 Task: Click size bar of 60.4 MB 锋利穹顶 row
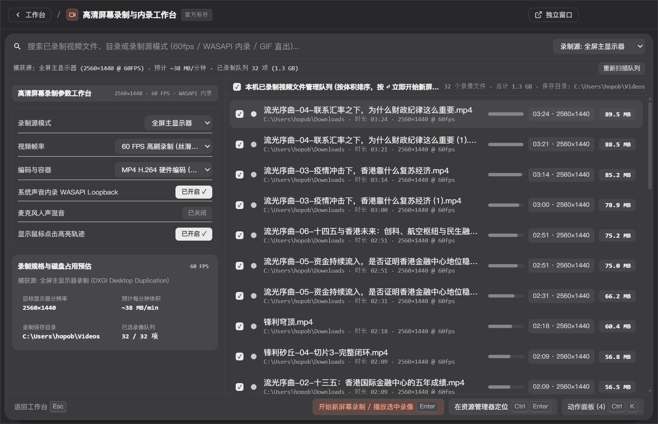pyautogui.click(x=506, y=326)
